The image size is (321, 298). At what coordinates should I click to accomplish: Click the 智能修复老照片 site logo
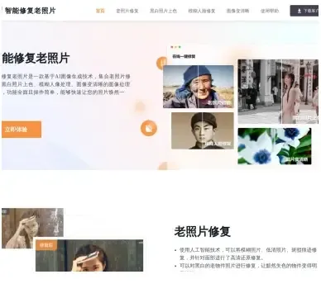pyautogui.click(x=30, y=11)
